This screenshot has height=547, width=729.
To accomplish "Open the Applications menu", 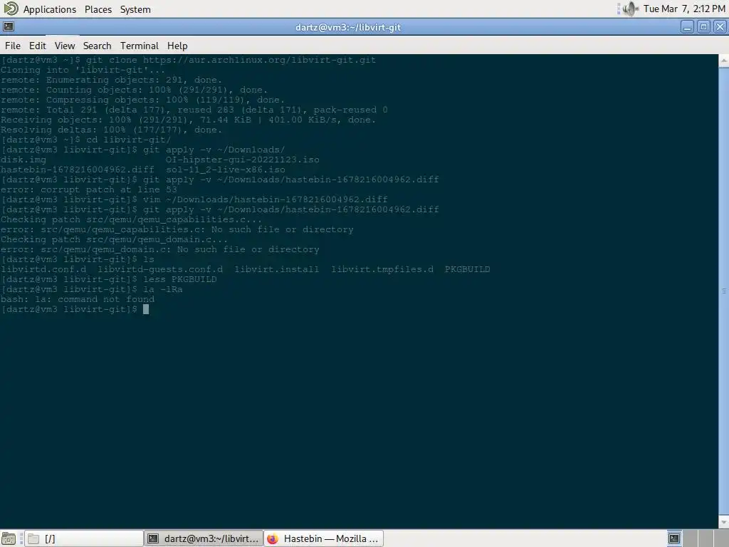I will (50, 9).
